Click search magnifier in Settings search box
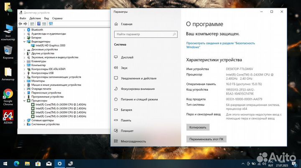Image resolution: width=301 pixels, height=168 pixels. 174,35
